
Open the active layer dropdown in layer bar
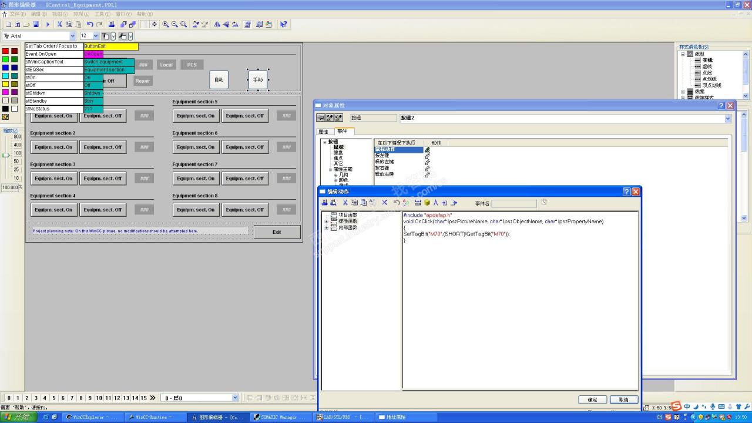[x=235, y=398]
